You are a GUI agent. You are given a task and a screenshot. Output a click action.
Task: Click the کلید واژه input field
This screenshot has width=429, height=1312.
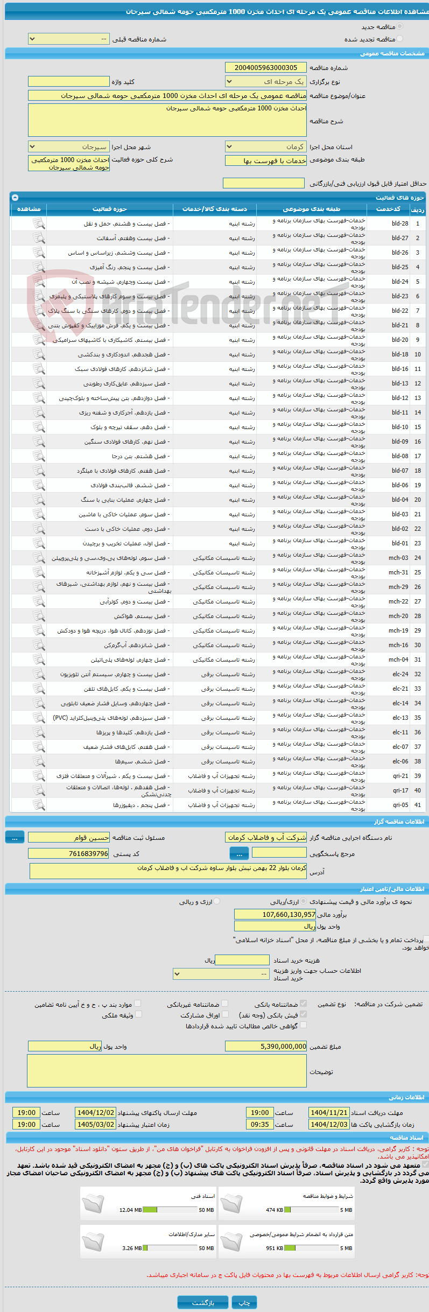click(x=69, y=81)
